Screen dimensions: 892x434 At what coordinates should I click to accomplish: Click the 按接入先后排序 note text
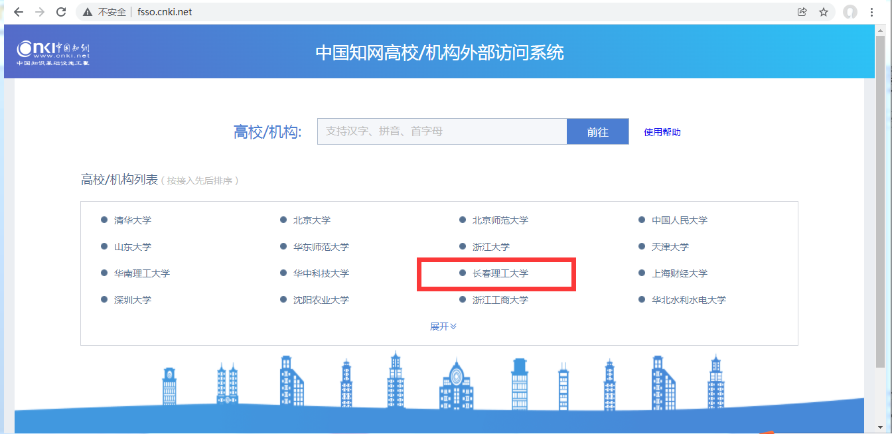[x=200, y=181]
